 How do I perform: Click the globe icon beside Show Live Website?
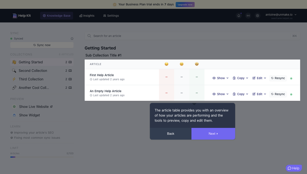(14, 107)
